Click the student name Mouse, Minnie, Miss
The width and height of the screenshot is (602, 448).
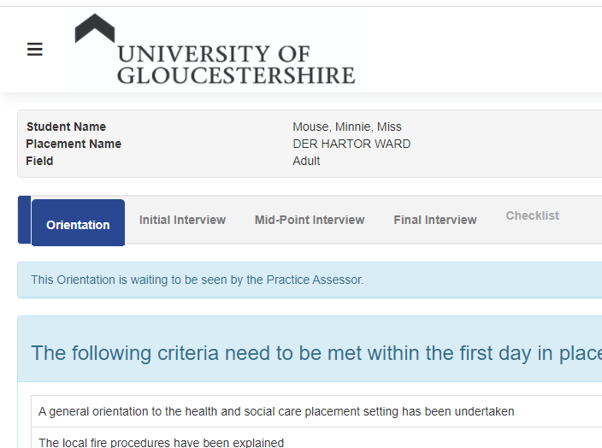pyautogui.click(x=346, y=127)
